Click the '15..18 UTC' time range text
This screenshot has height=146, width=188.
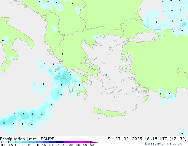[156, 139]
